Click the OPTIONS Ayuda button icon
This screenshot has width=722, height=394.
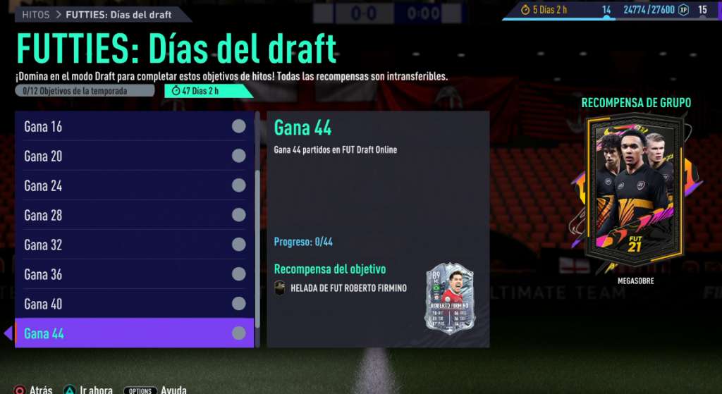[140, 390]
